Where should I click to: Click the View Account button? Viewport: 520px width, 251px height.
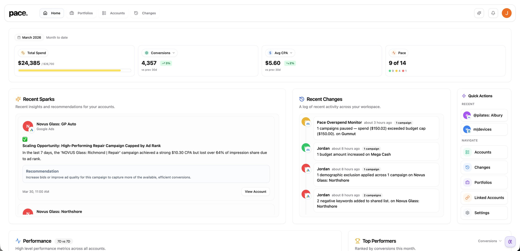coord(255,192)
